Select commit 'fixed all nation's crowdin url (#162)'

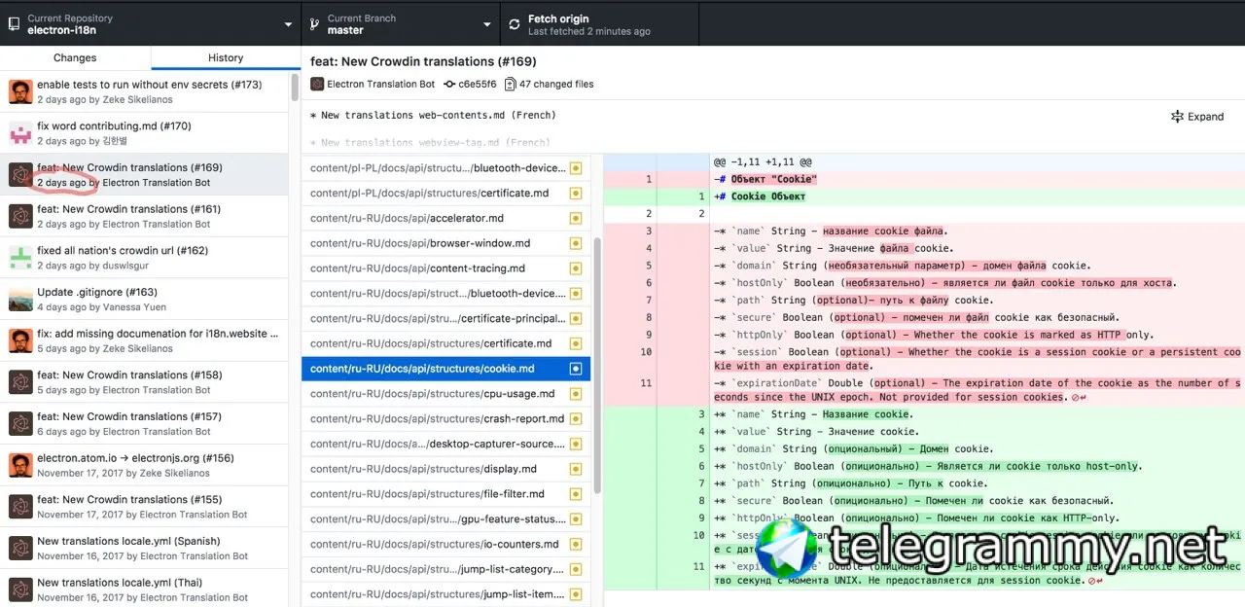pyautogui.click(x=144, y=258)
